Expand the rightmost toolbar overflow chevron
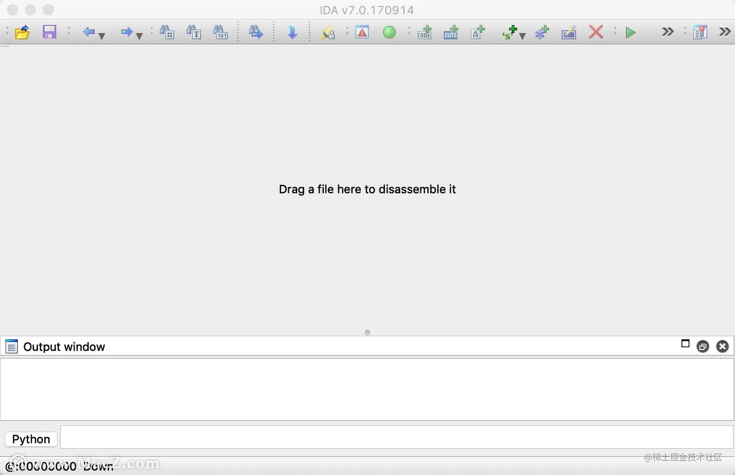 (x=725, y=32)
